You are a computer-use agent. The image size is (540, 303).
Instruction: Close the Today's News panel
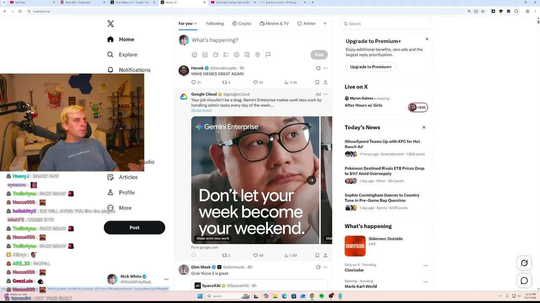424,128
